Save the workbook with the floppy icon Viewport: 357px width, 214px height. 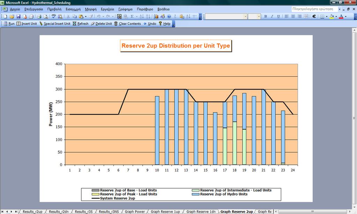(x=18, y=16)
